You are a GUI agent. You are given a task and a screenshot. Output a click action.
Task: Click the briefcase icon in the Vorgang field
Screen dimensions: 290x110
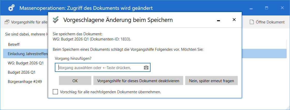click(x=146, y=67)
